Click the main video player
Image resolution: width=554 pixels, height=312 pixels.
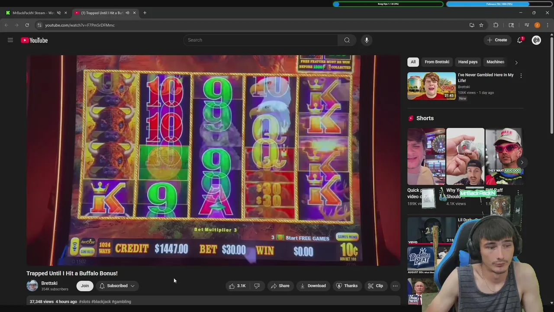(x=213, y=160)
